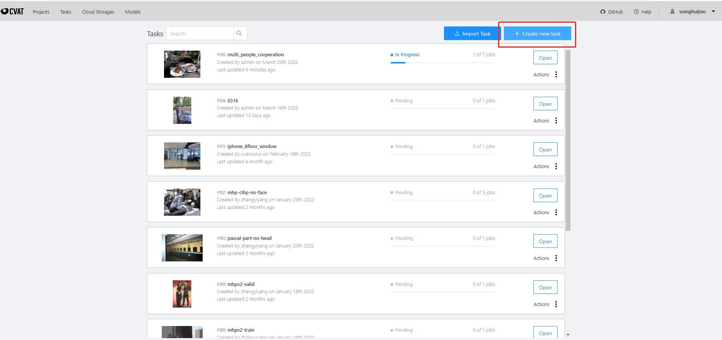Viewport: 722px width, 340px height.
Task: Click Create new task button
Action: (x=538, y=33)
